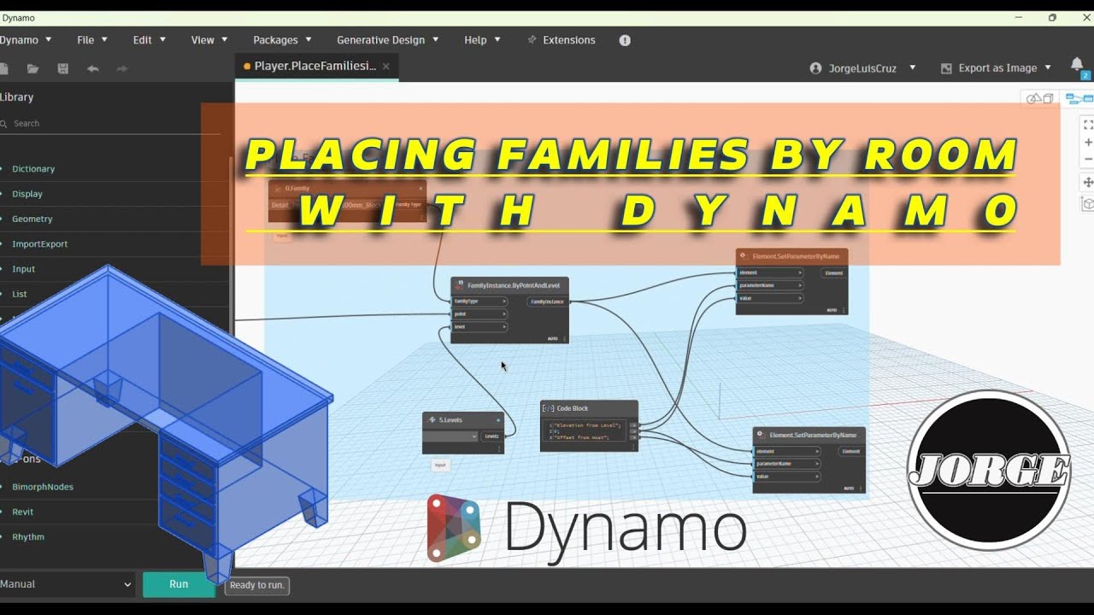The image size is (1094, 615).
Task: Click the 5.Levels node title
Action: [450, 420]
